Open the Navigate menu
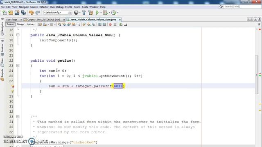Screen dimensions: 262x147 coord(24,7)
